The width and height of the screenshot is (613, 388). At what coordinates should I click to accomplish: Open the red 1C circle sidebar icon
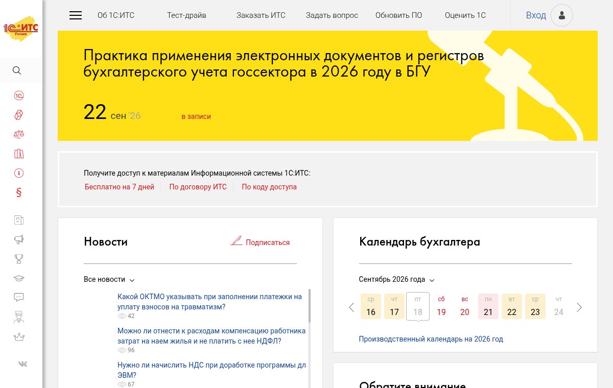click(19, 95)
